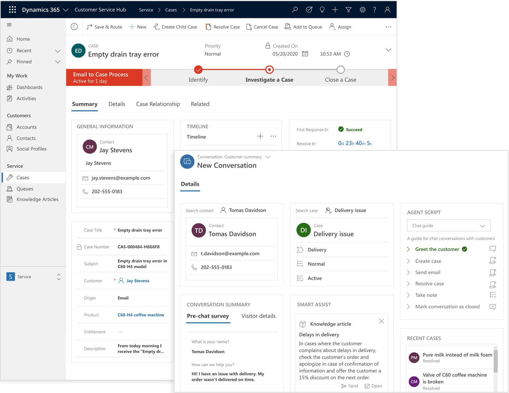
Task: Switch to the Case Relationship tab
Action: click(158, 104)
